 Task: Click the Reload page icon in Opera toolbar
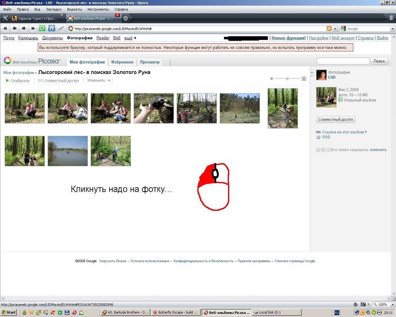click(x=42, y=28)
